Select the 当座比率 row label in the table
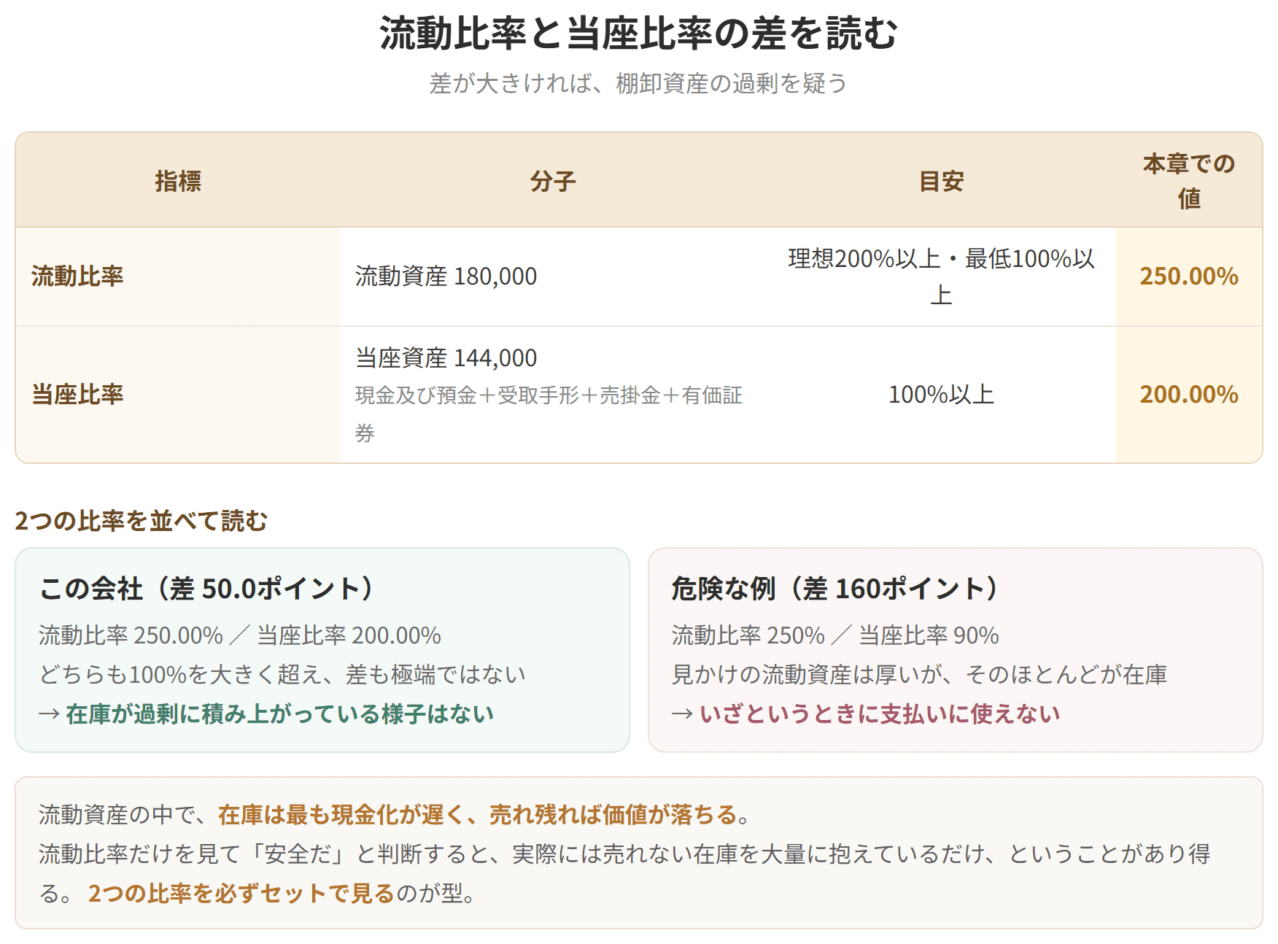The width and height of the screenshot is (1278, 944). 77,395
